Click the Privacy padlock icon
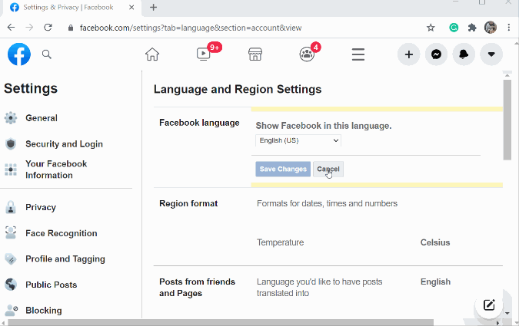The image size is (519, 326). [x=11, y=207]
